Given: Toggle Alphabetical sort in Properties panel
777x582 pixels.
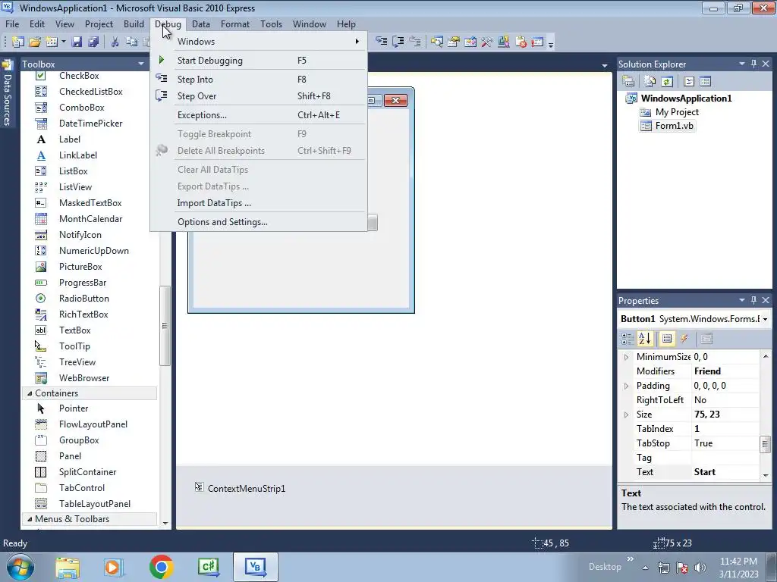Looking at the screenshot, I should click(645, 339).
